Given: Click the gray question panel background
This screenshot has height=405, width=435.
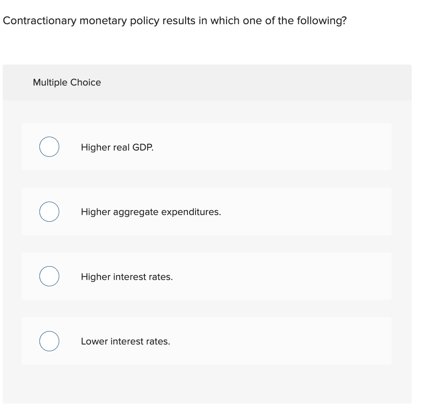Looking at the screenshot, I should pos(207,385).
